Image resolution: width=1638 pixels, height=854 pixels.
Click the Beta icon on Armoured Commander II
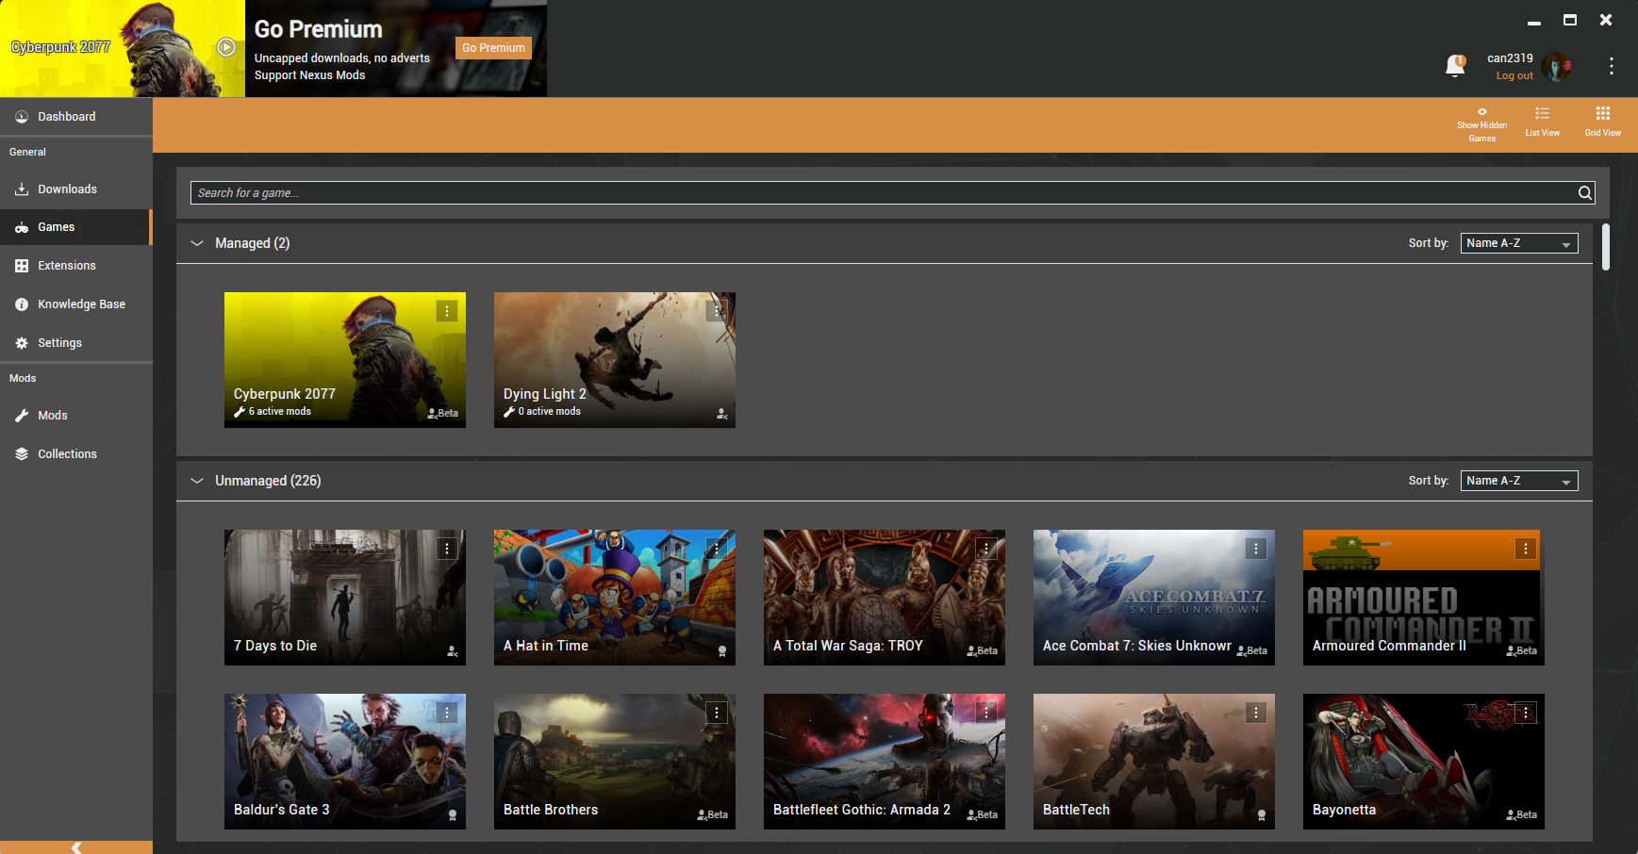tap(1521, 650)
